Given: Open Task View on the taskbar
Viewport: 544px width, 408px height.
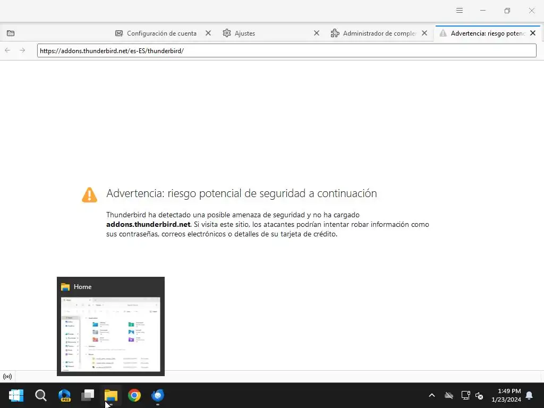Looking at the screenshot, I should tap(88, 395).
